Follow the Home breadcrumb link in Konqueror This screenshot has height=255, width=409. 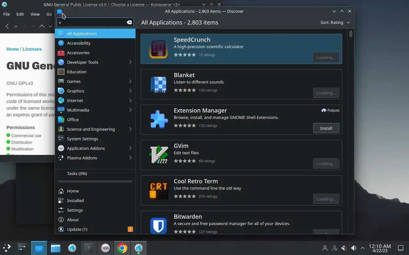pos(12,49)
